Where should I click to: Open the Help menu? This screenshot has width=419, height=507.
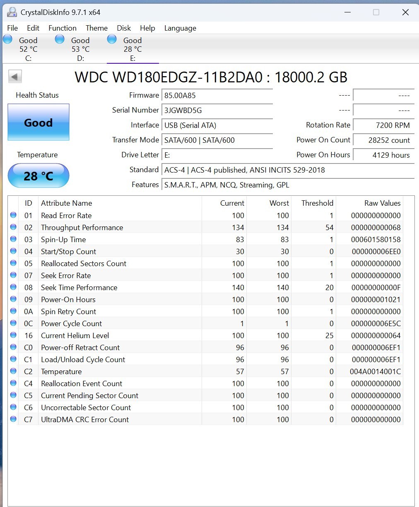[147, 28]
